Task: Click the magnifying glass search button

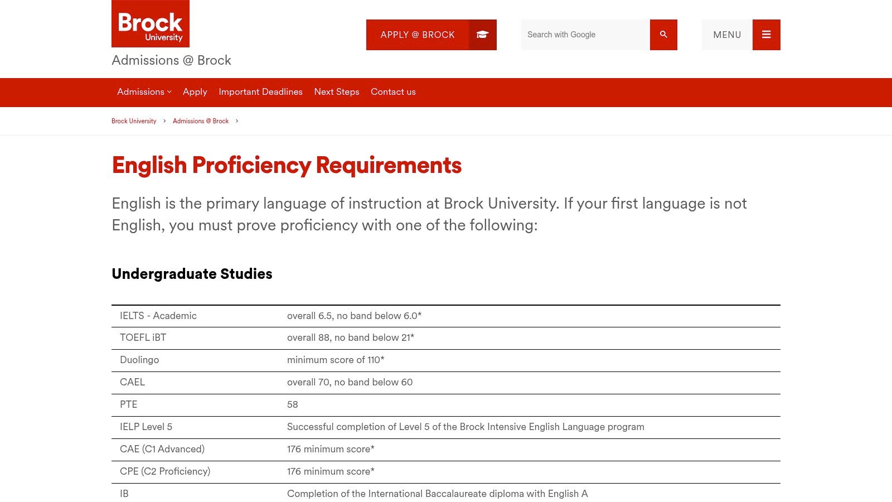Action: tap(663, 35)
